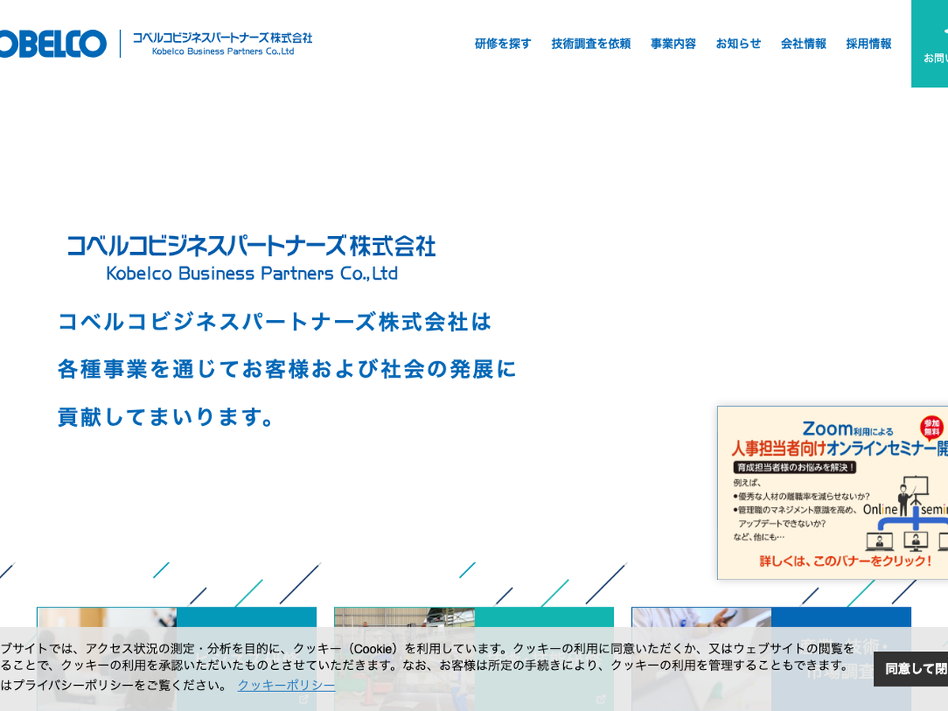Open the クッキーポリシー link
Viewport: 948px width, 711px height.
point(286,685)
